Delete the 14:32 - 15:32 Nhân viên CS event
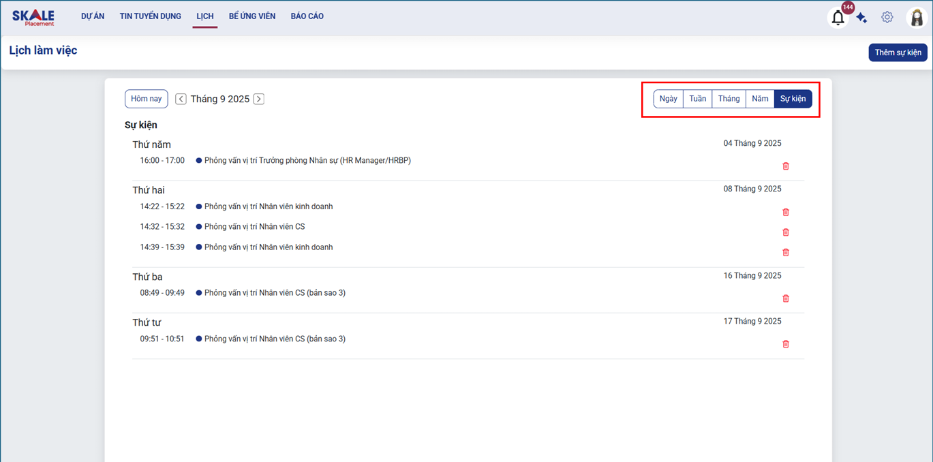This screenshot has width=933, height=462. click(x=786, y=232)
